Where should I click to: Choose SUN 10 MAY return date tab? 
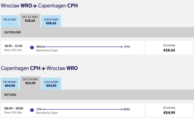51,84
